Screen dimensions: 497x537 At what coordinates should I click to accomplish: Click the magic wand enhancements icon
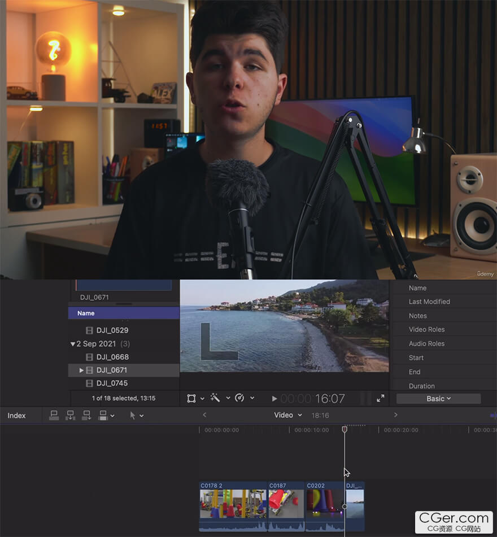pos(215,398)
